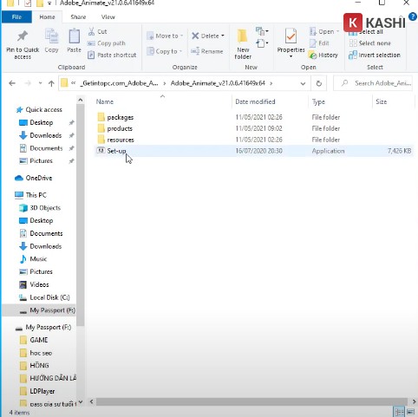Image resolution: width=418 pixels, height=417 pixels.
Task: Click Select none
Action: [370, 43]
